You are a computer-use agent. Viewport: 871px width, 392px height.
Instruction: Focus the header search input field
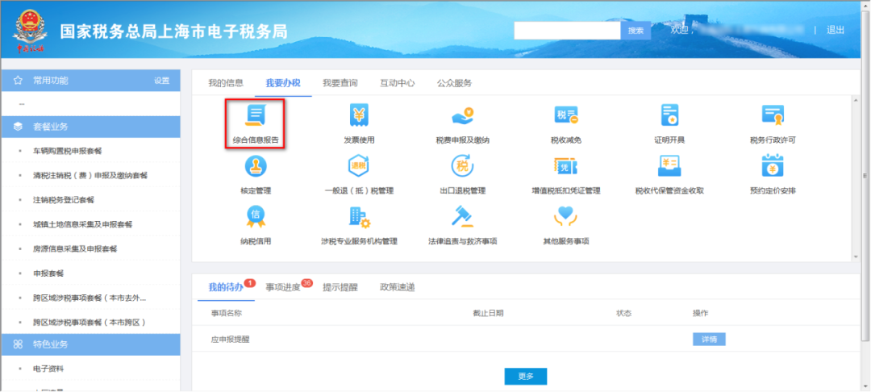point(567,31)
